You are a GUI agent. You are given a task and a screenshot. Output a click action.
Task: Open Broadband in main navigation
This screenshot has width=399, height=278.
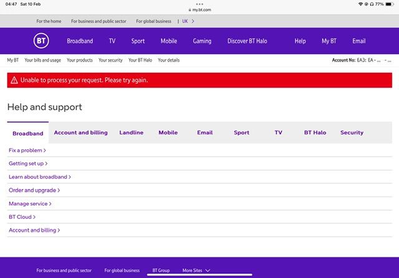[x=80, y=41]
